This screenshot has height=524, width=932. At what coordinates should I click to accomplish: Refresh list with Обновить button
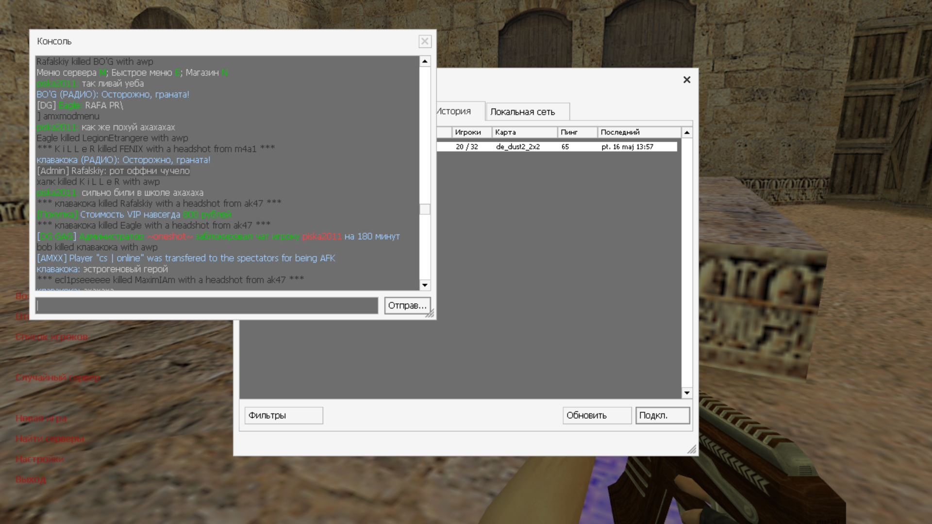(597, 415)
